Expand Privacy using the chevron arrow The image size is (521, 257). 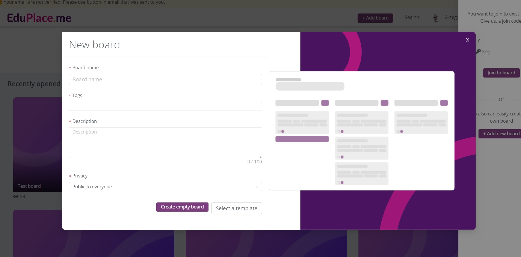click(x=257, y=187)
